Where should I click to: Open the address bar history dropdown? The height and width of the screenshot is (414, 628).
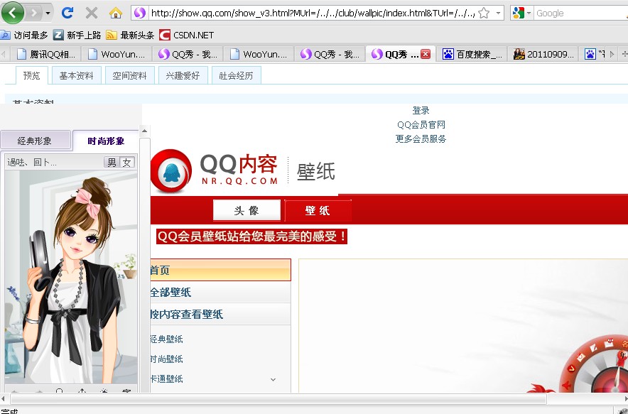point(498,13)
